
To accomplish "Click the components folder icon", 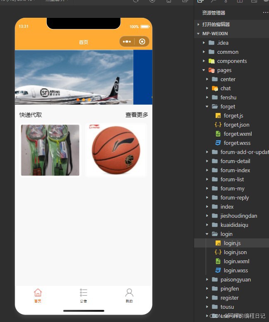I will click(x=211, y=61).
